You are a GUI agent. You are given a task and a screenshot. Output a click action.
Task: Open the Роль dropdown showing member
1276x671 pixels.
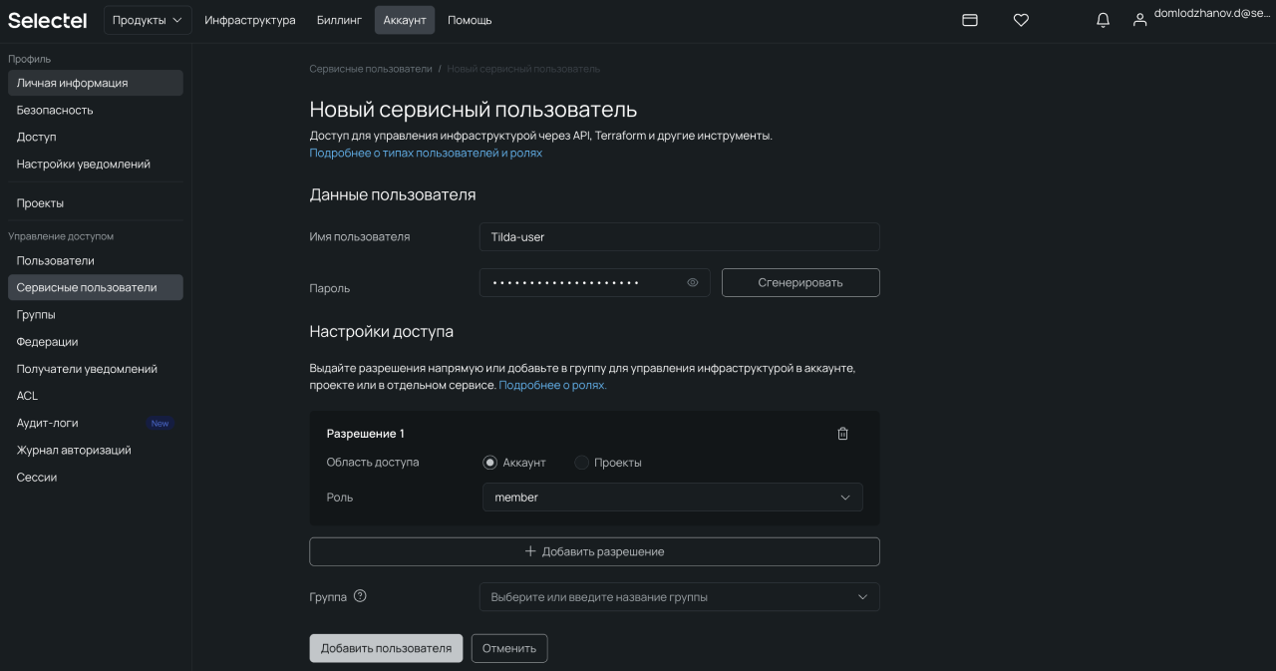672,497
